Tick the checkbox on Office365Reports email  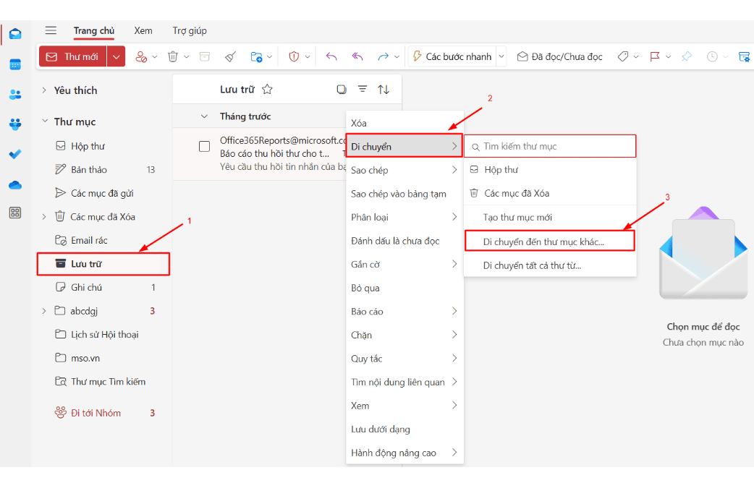pyautogui.click(x=204, y=146)
